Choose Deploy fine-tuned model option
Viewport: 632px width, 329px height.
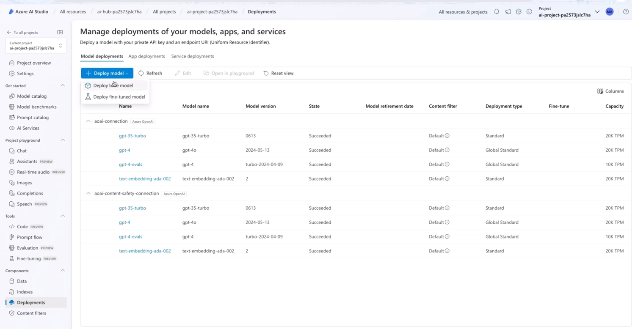pyautogui.click(x=115, y=97)
